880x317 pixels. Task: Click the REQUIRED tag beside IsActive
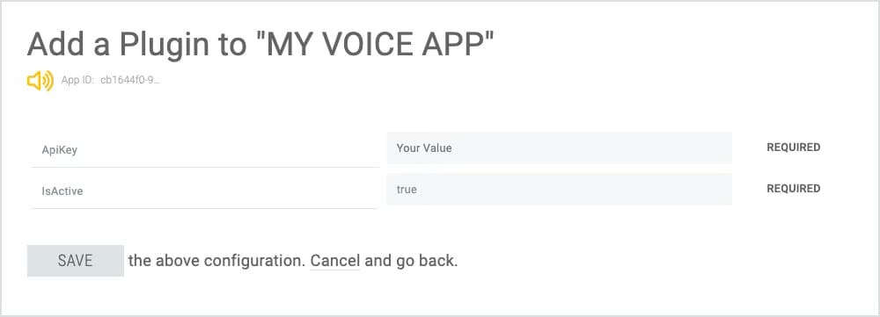[794, 188]
